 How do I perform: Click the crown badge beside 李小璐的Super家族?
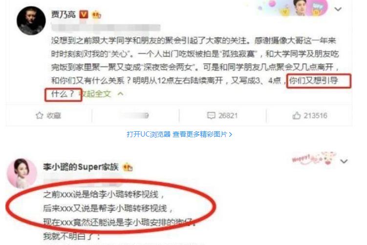(x=128, y=167)
